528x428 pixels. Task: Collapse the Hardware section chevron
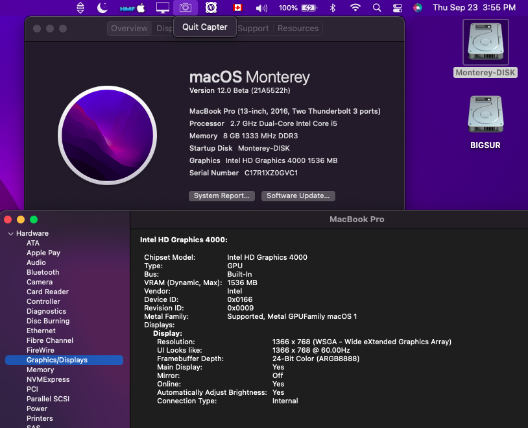[x=11, y=233]
